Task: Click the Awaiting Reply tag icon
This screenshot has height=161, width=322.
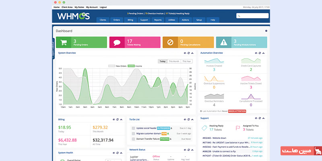Action: pyautogui.click(x=204, y=128)
